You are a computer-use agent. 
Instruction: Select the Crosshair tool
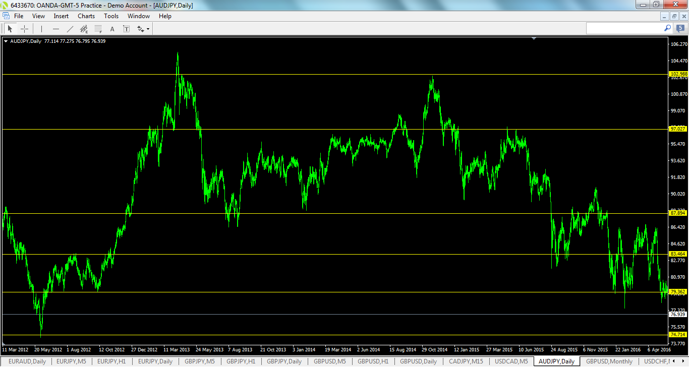pyautogui.click(x=24, y=29)
